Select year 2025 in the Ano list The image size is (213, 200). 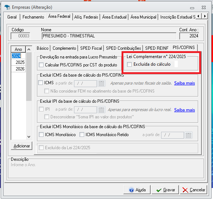click(19, 62)
